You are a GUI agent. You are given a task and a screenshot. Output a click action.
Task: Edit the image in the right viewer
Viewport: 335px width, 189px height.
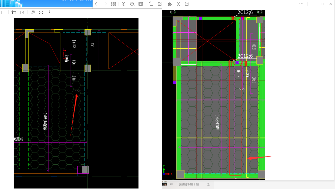tap(160, 4)
